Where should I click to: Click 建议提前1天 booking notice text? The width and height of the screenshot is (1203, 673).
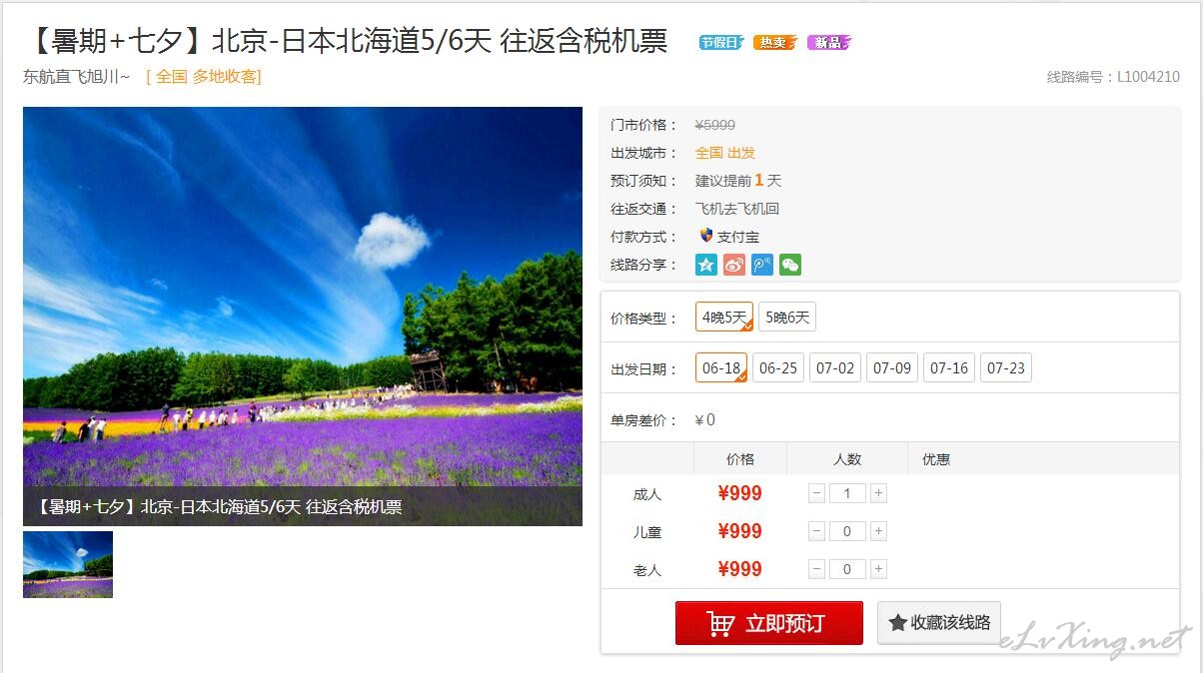[x=738, y=181]
